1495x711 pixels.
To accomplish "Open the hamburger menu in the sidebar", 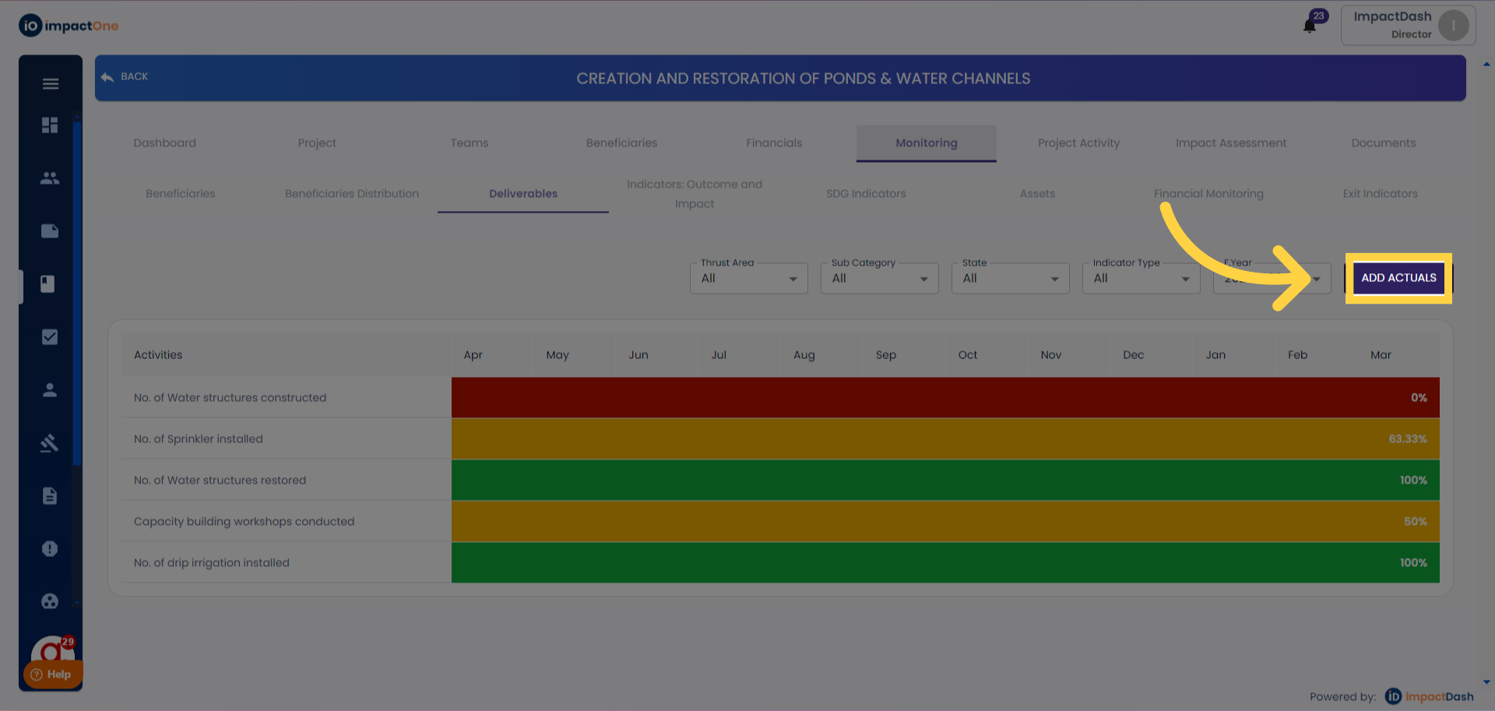I will click(51, 84).
